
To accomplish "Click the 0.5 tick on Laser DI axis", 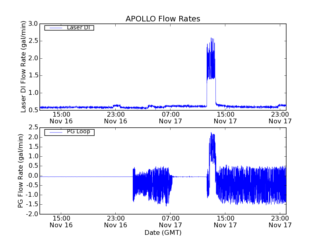I will click(x=33, y=110).
